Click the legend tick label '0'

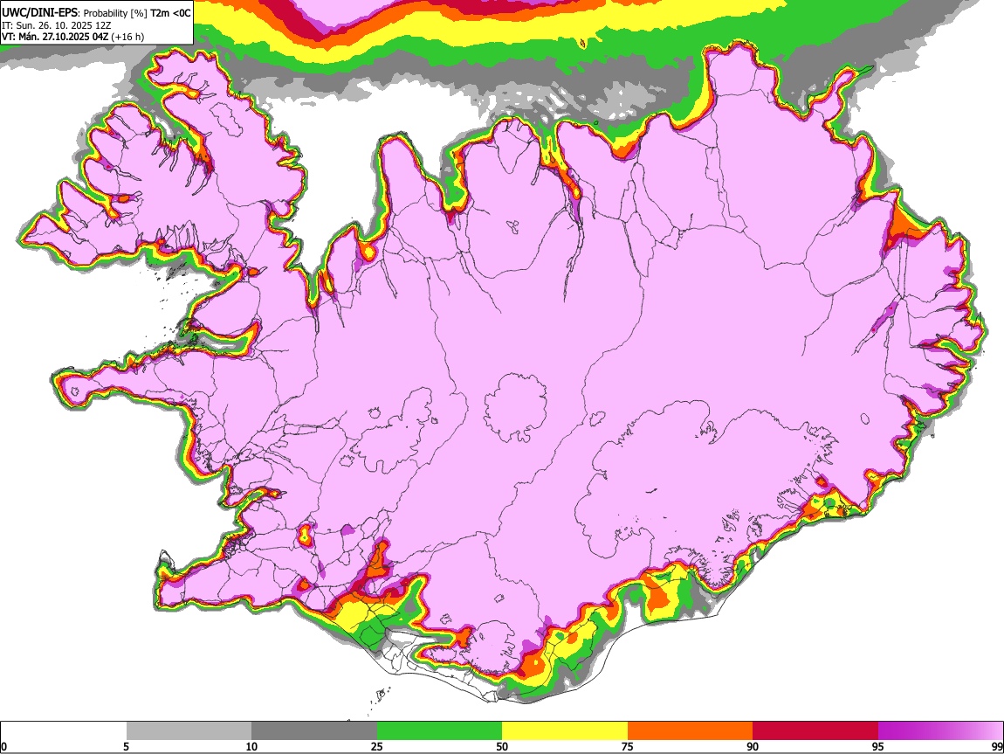4,747
